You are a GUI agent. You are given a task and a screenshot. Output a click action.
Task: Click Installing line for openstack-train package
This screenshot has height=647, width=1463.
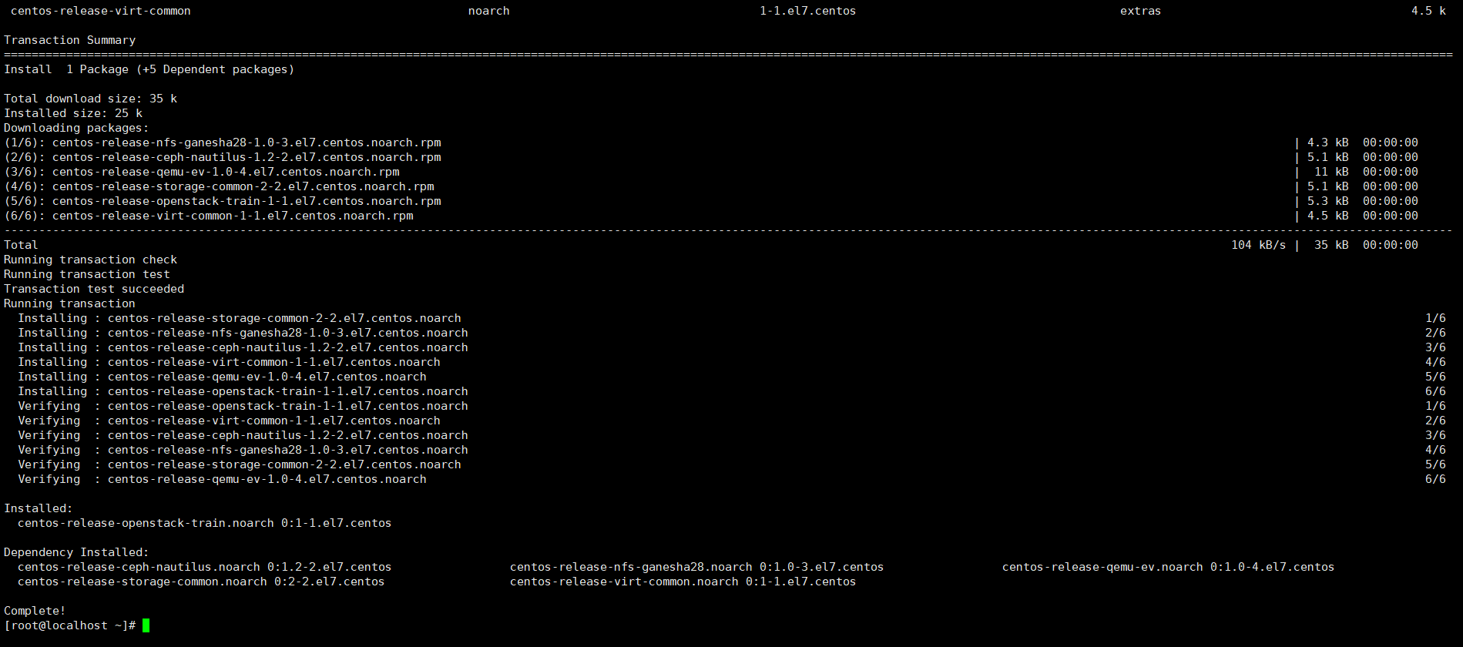pyautogui.click(x=243, y=391)
